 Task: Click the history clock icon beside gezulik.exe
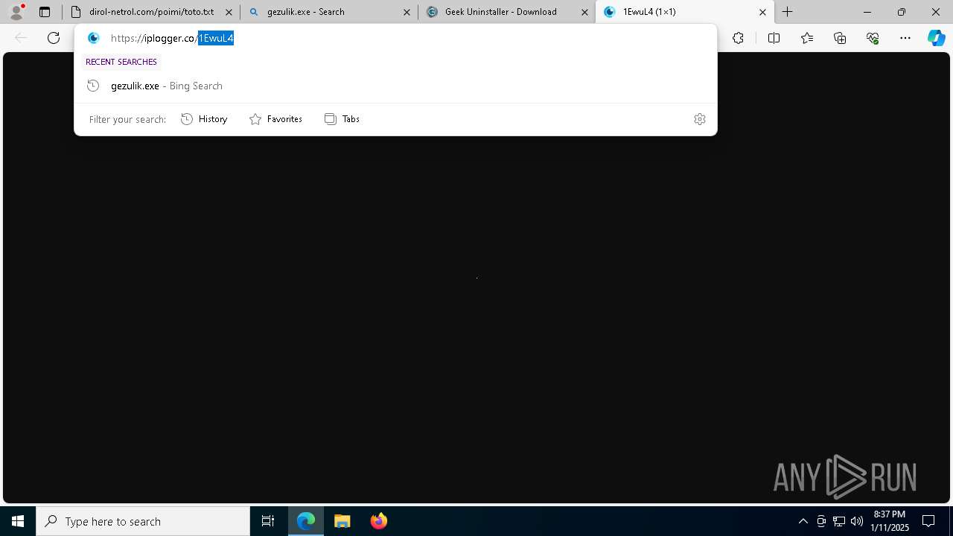click(93, 86)
